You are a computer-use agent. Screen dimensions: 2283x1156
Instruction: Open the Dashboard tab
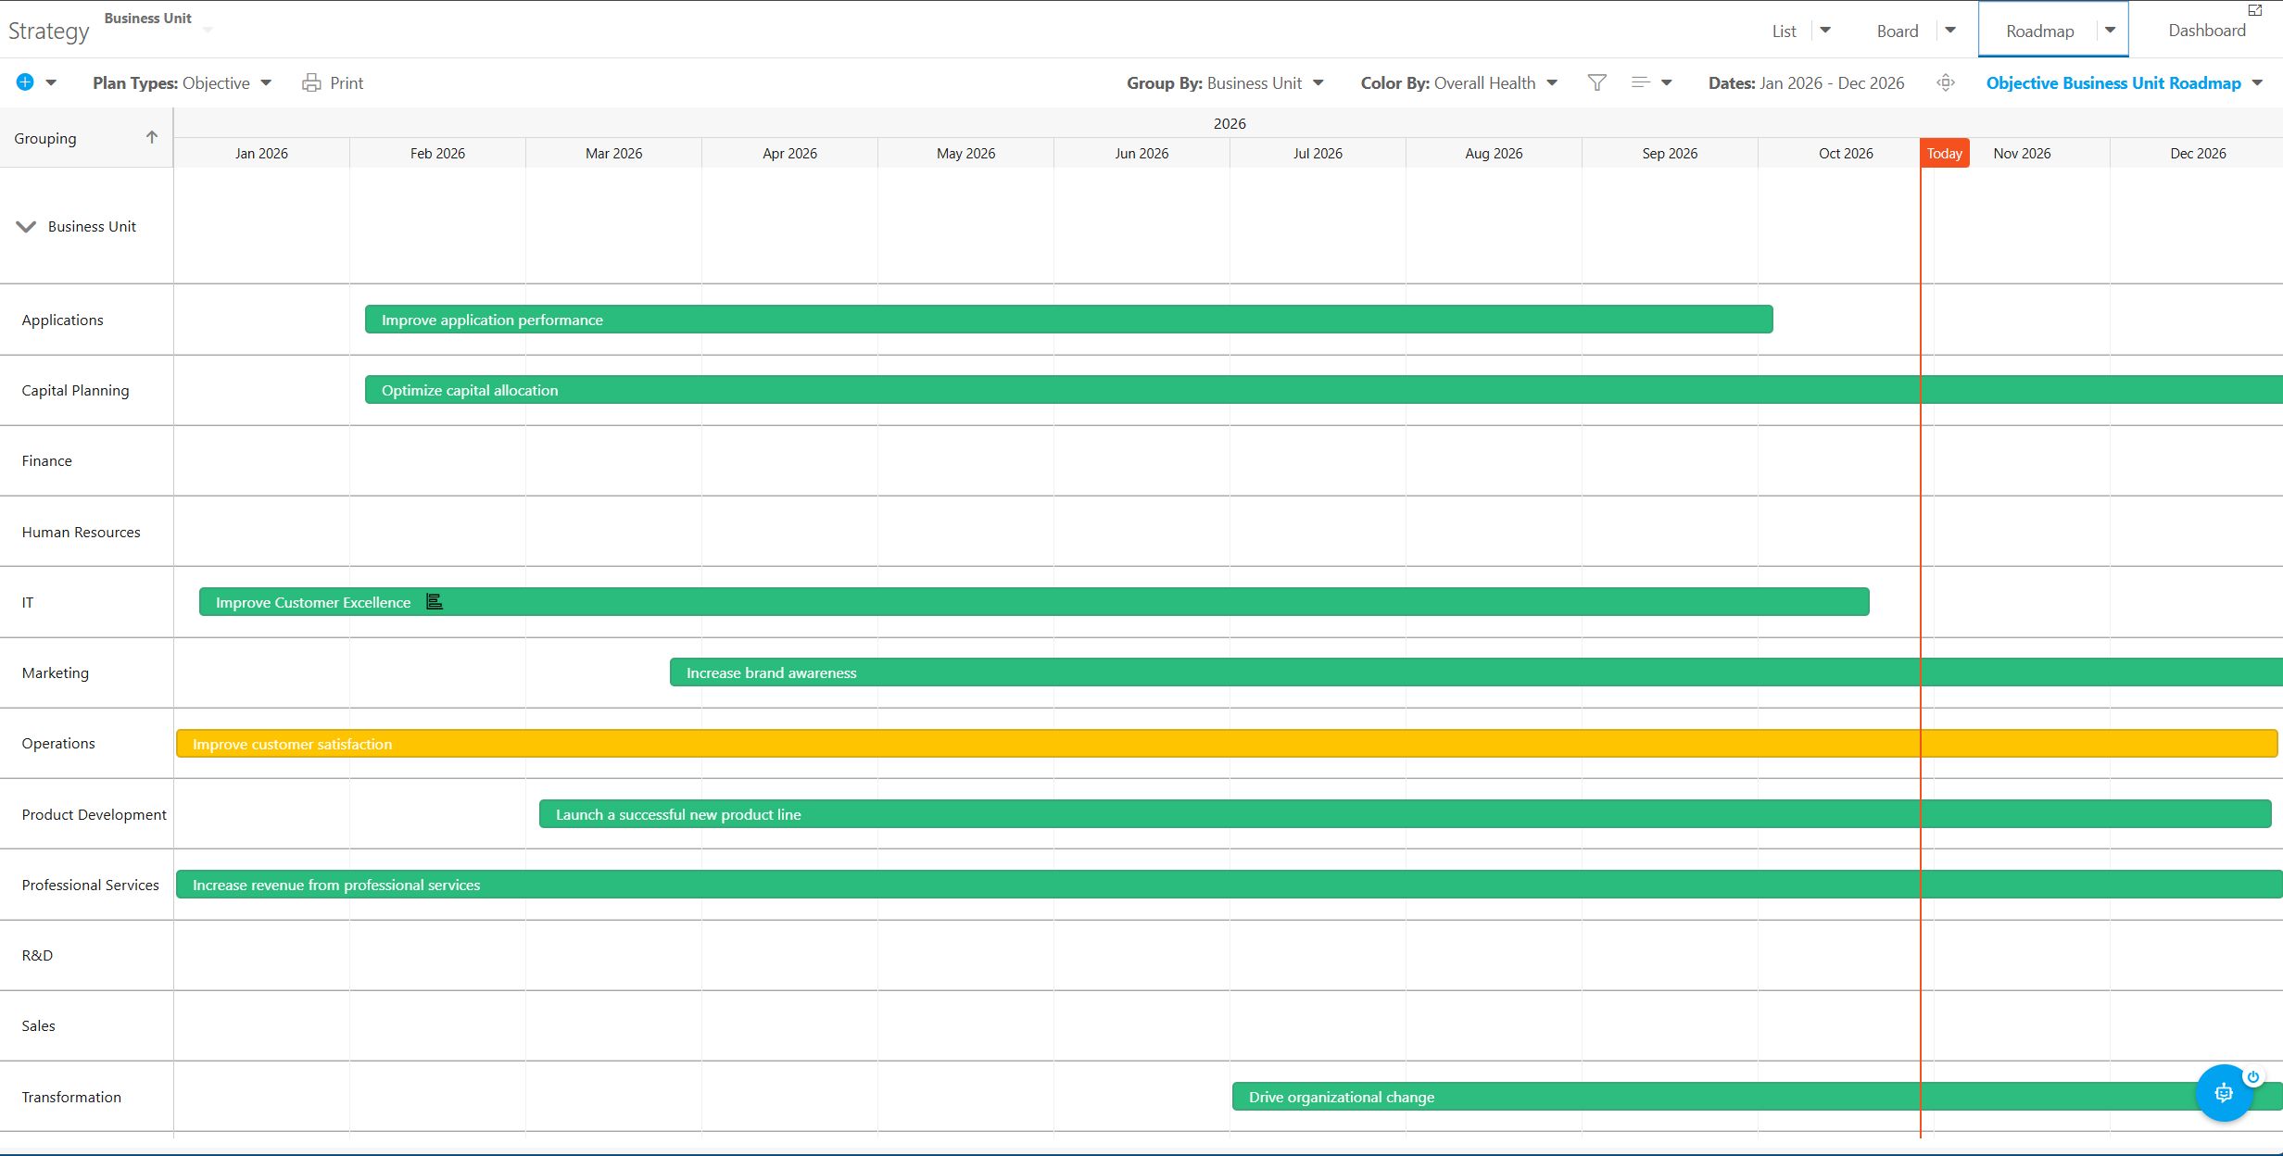pos(2206,31)
